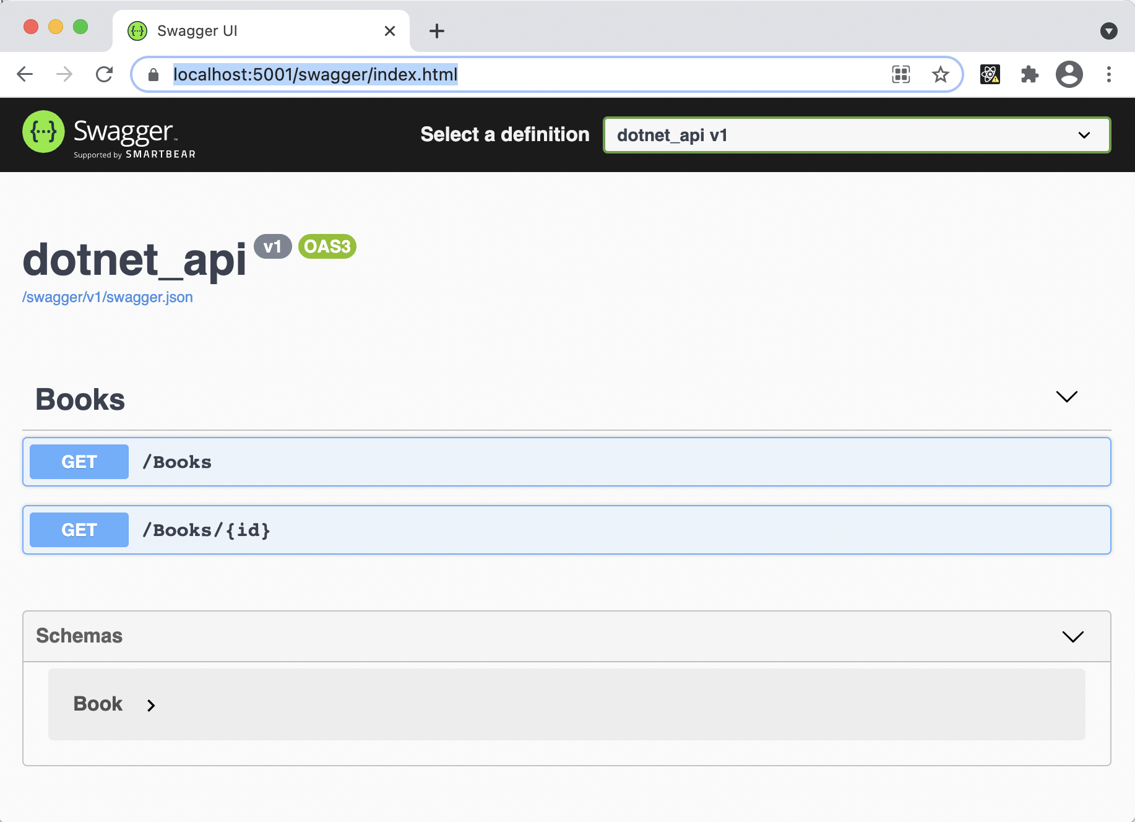Close the Swagger UI tab
The width and height of the screenshot is (1135, 822).
pos(390,31)
